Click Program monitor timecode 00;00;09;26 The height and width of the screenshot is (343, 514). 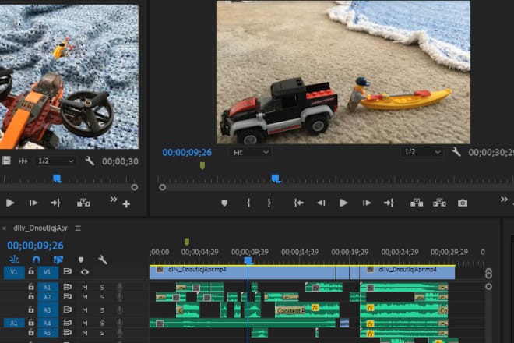[x=187, y=152]
